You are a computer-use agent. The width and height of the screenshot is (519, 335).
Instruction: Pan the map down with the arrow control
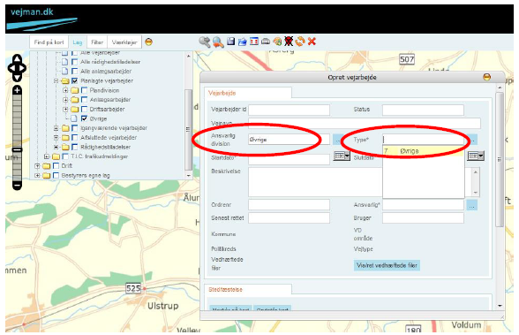coord(18,77)
